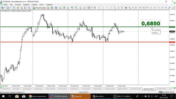Open the arrows objects tool

[130, 8]
